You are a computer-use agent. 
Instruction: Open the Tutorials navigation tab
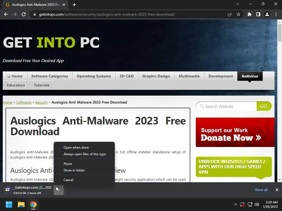coord(42,85)
